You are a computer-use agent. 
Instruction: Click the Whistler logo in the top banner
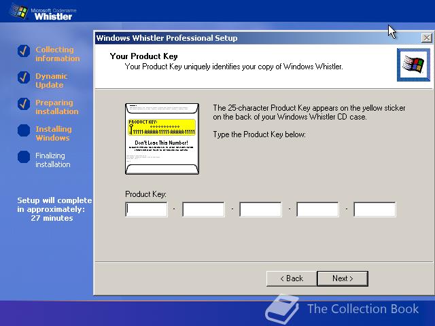(x=41, y=13)
